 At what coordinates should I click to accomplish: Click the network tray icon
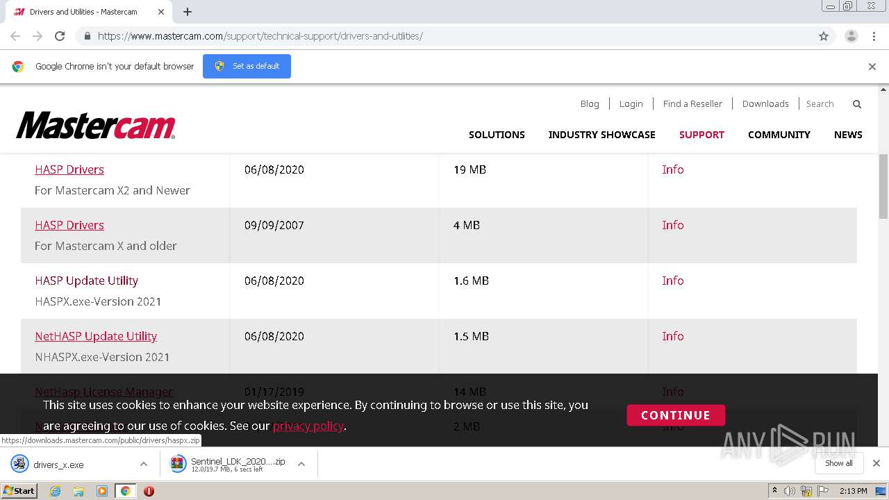coord(807,491)
